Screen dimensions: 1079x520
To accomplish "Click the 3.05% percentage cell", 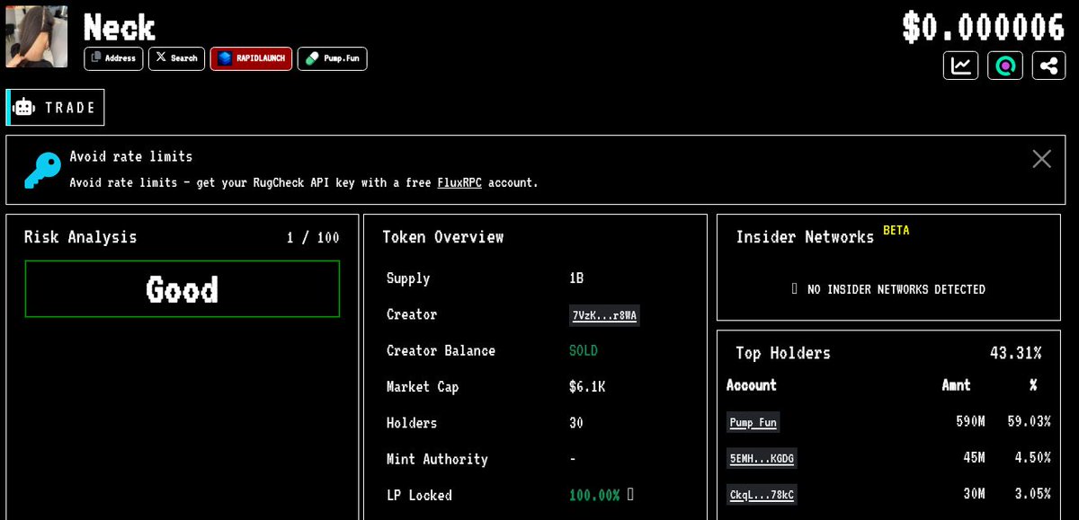I will [x=1031, y=493].
